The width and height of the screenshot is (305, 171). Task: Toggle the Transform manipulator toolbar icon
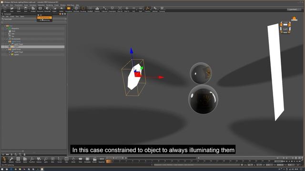tap(147, 9)
